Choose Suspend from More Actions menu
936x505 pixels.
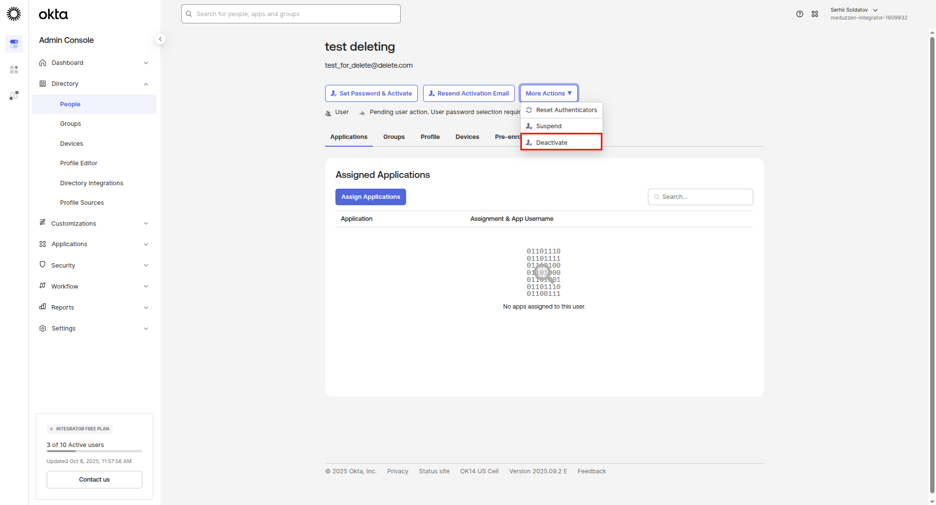[x=562, y=126]
